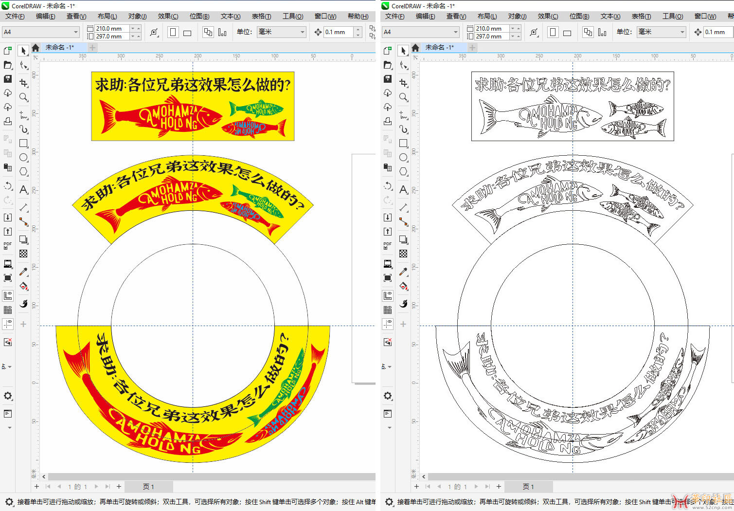
Task: Click Welcome home button in left window
Action: coord(36,48)
